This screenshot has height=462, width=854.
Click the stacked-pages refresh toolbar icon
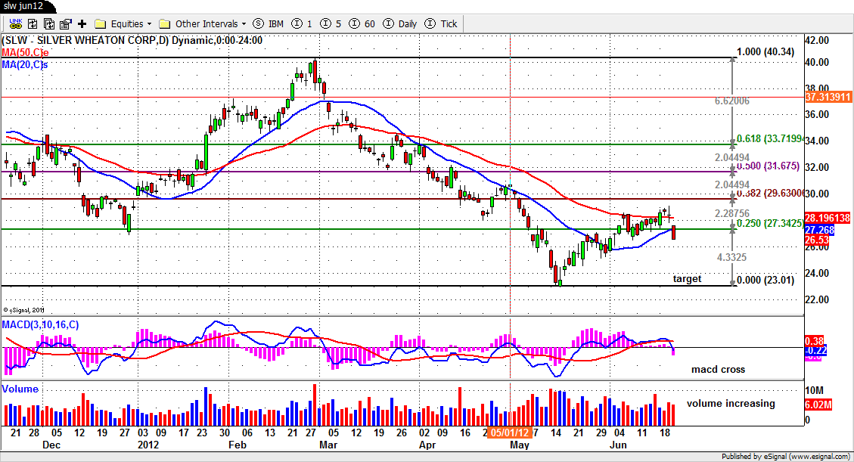[49, 23]
